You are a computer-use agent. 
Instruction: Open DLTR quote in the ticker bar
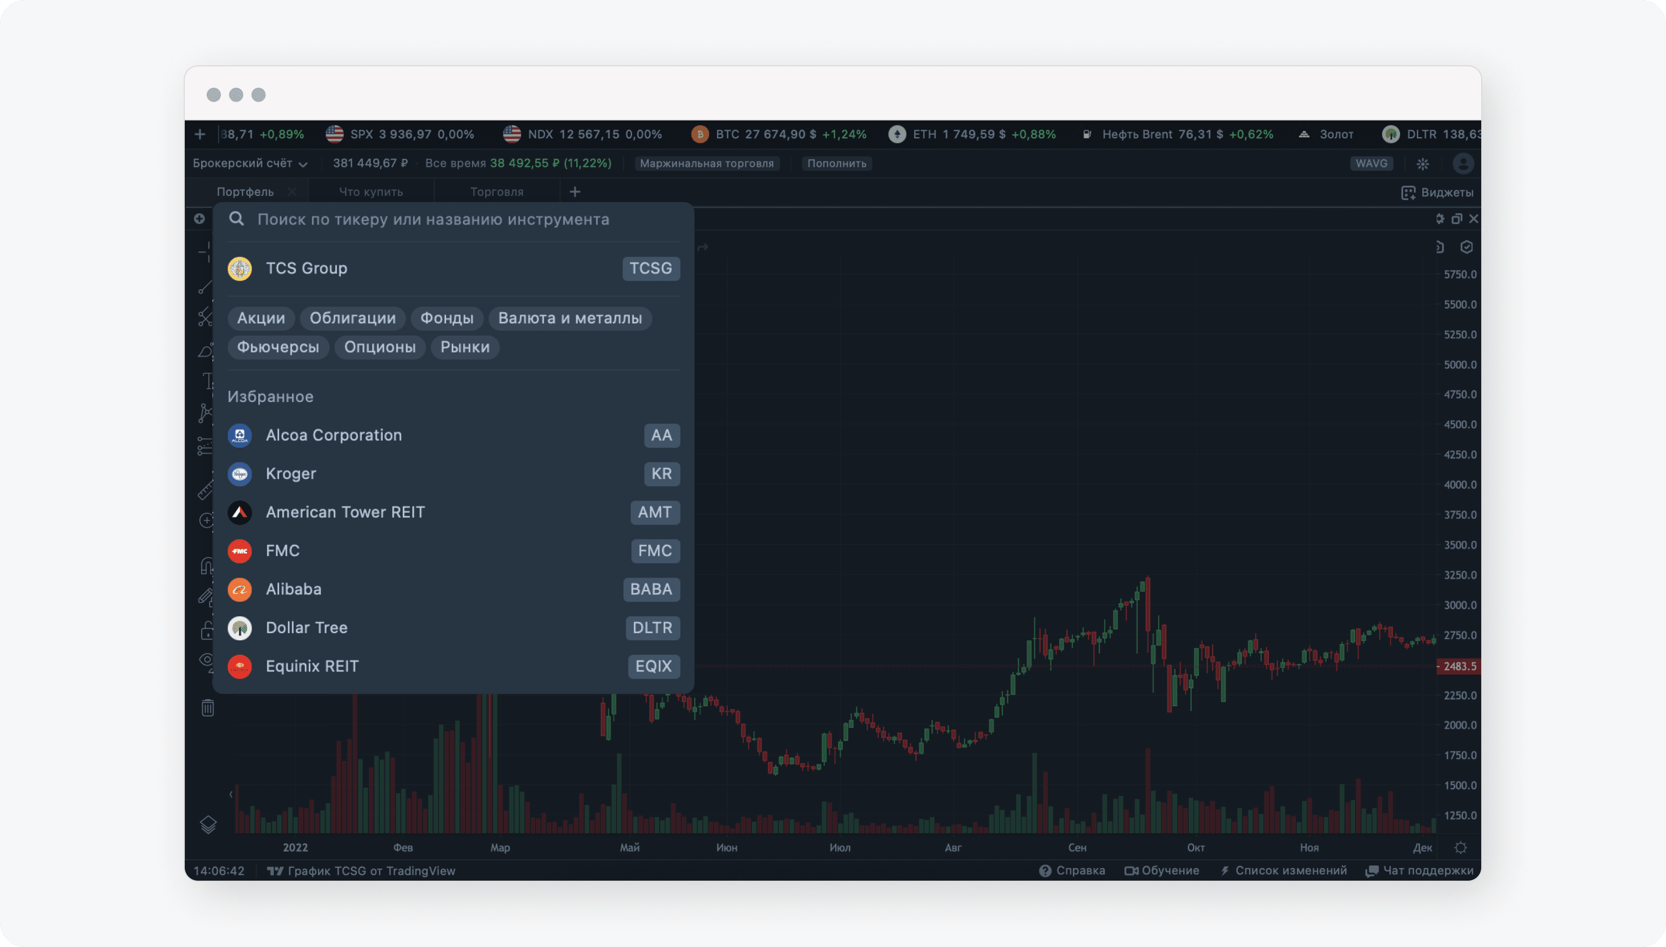coord(1431,134)
